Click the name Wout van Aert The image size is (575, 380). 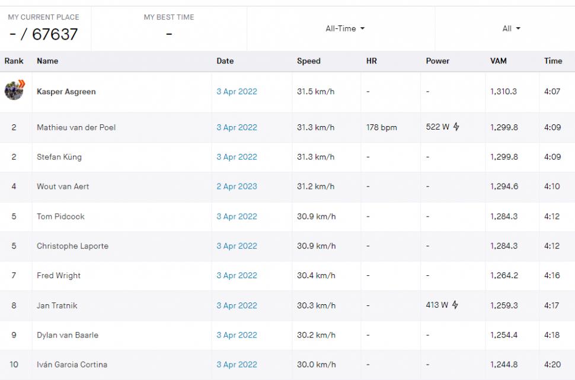pos(63,186)
